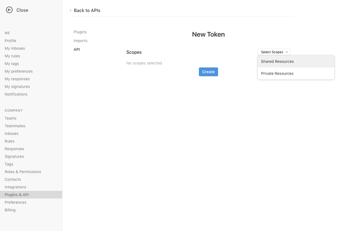Image resolution: width=339 pixels, height=231 pixels.
Task: Select the API section
Action: click(77, 49)
